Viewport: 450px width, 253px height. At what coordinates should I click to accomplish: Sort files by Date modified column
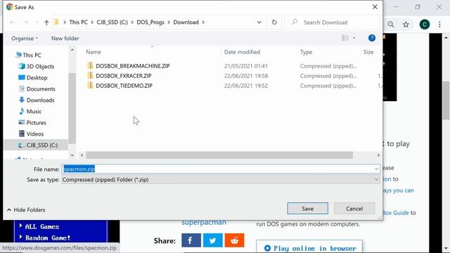click(x=242, y=52)
